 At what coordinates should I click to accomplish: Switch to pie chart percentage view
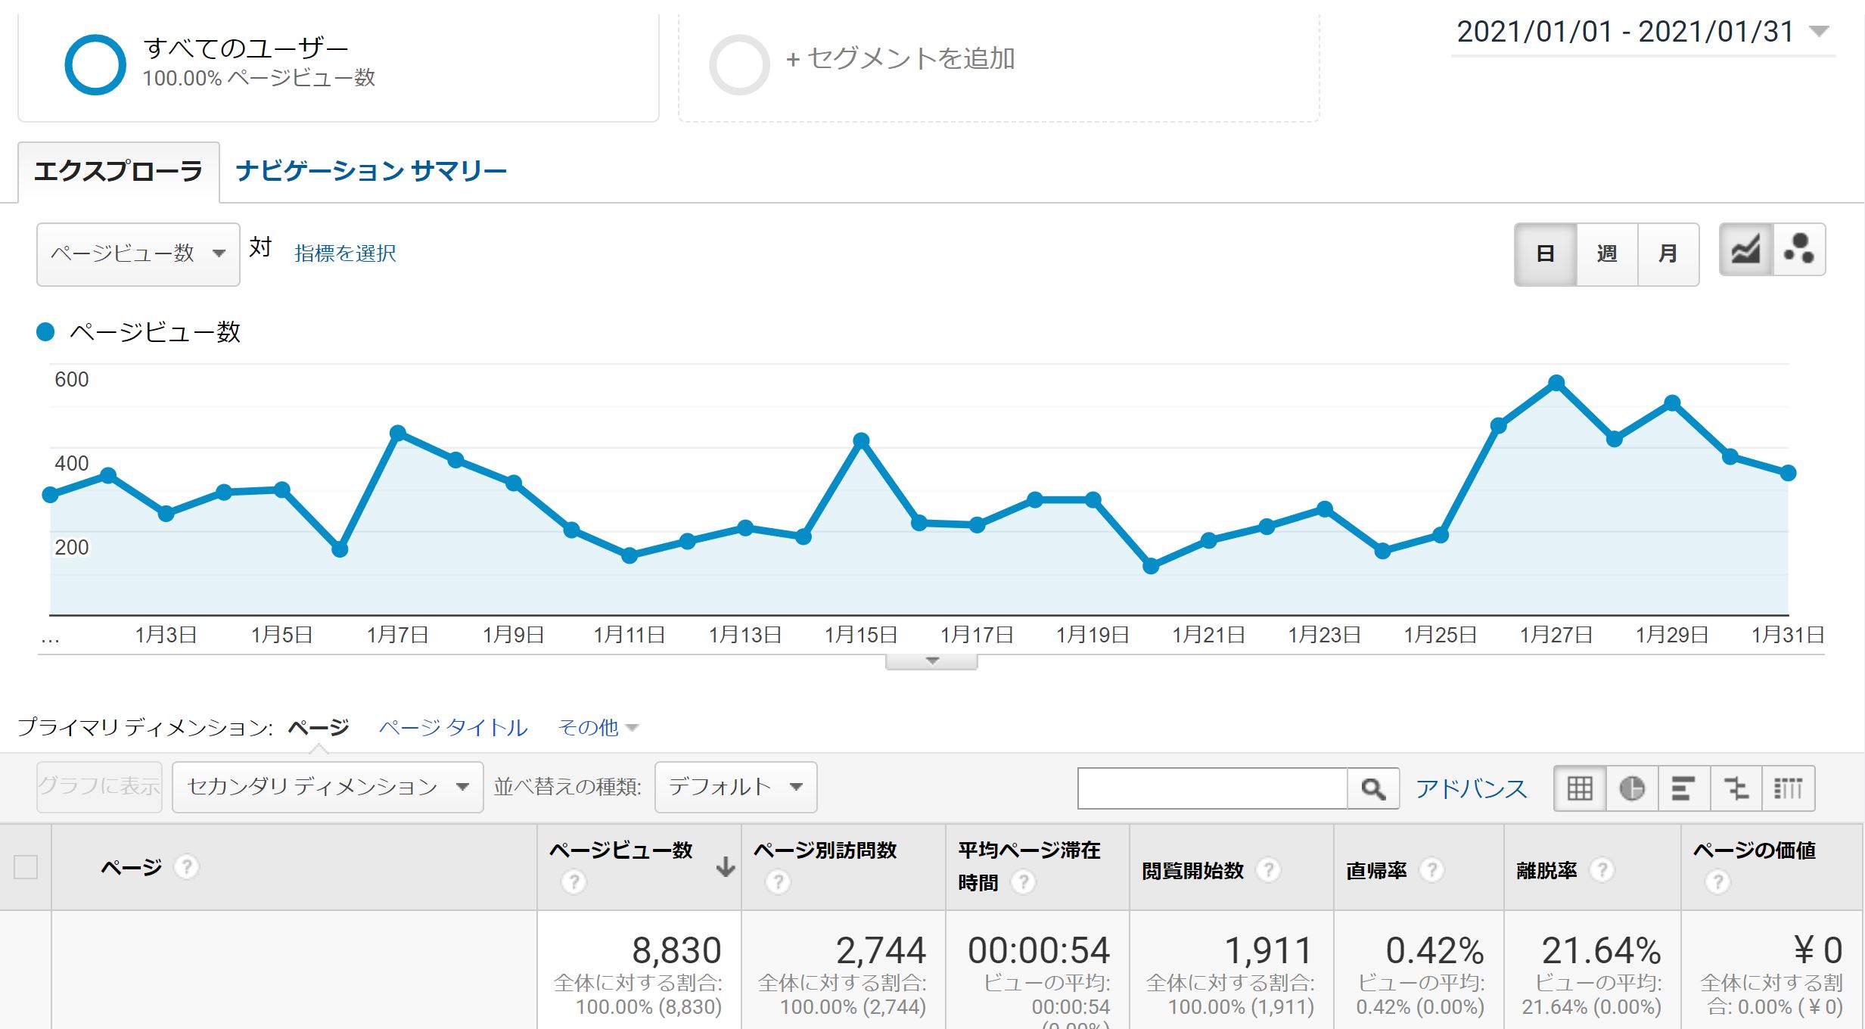(x=1632, y=788)
